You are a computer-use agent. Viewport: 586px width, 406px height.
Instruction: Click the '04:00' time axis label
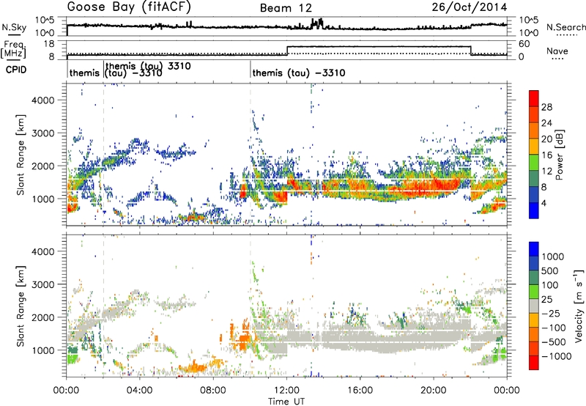click(140, 391)
